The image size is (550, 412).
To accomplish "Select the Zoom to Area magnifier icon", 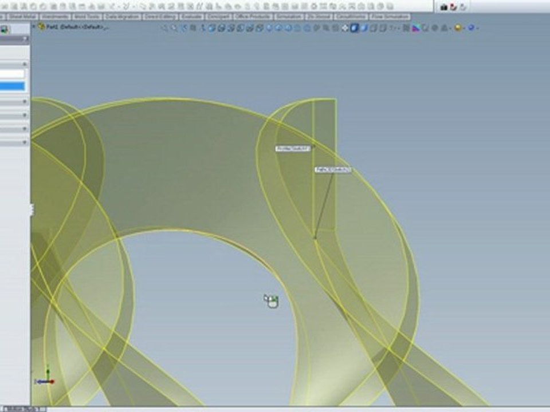I will (x=174, y=27).
